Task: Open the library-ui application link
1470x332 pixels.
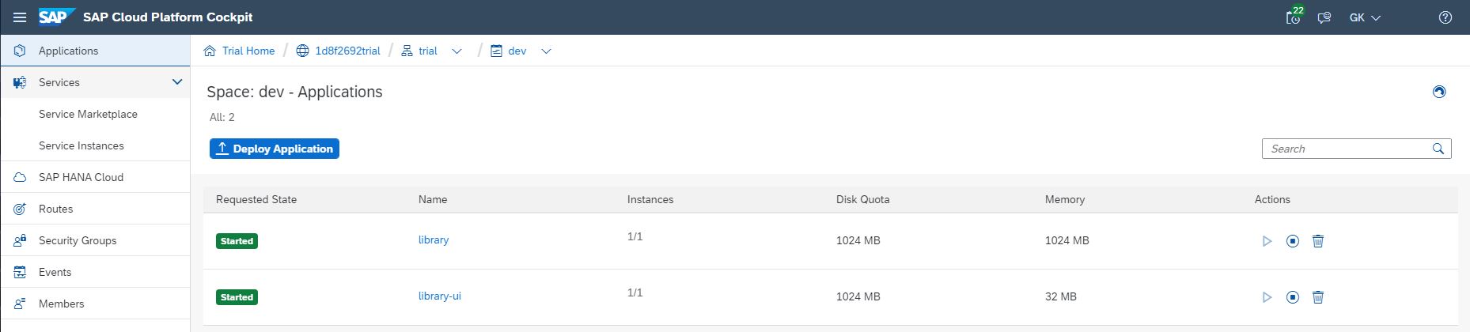Action: [439, 296]
